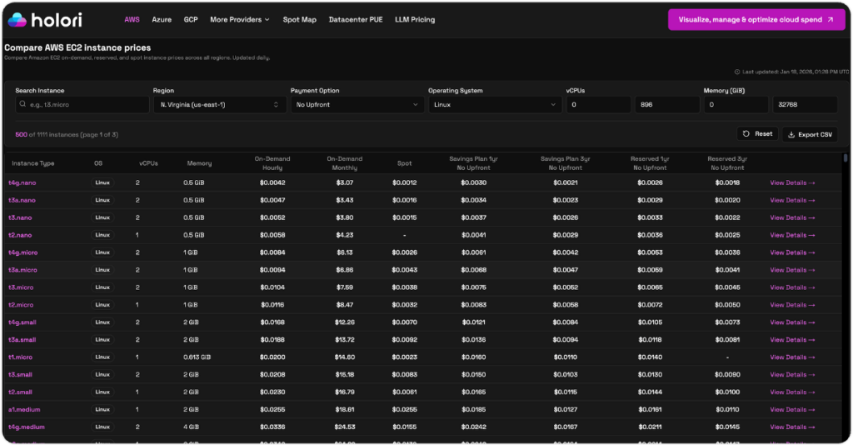Open the t3.nano instance link
This screenshot has height=445, width=853.
[20, 217]
